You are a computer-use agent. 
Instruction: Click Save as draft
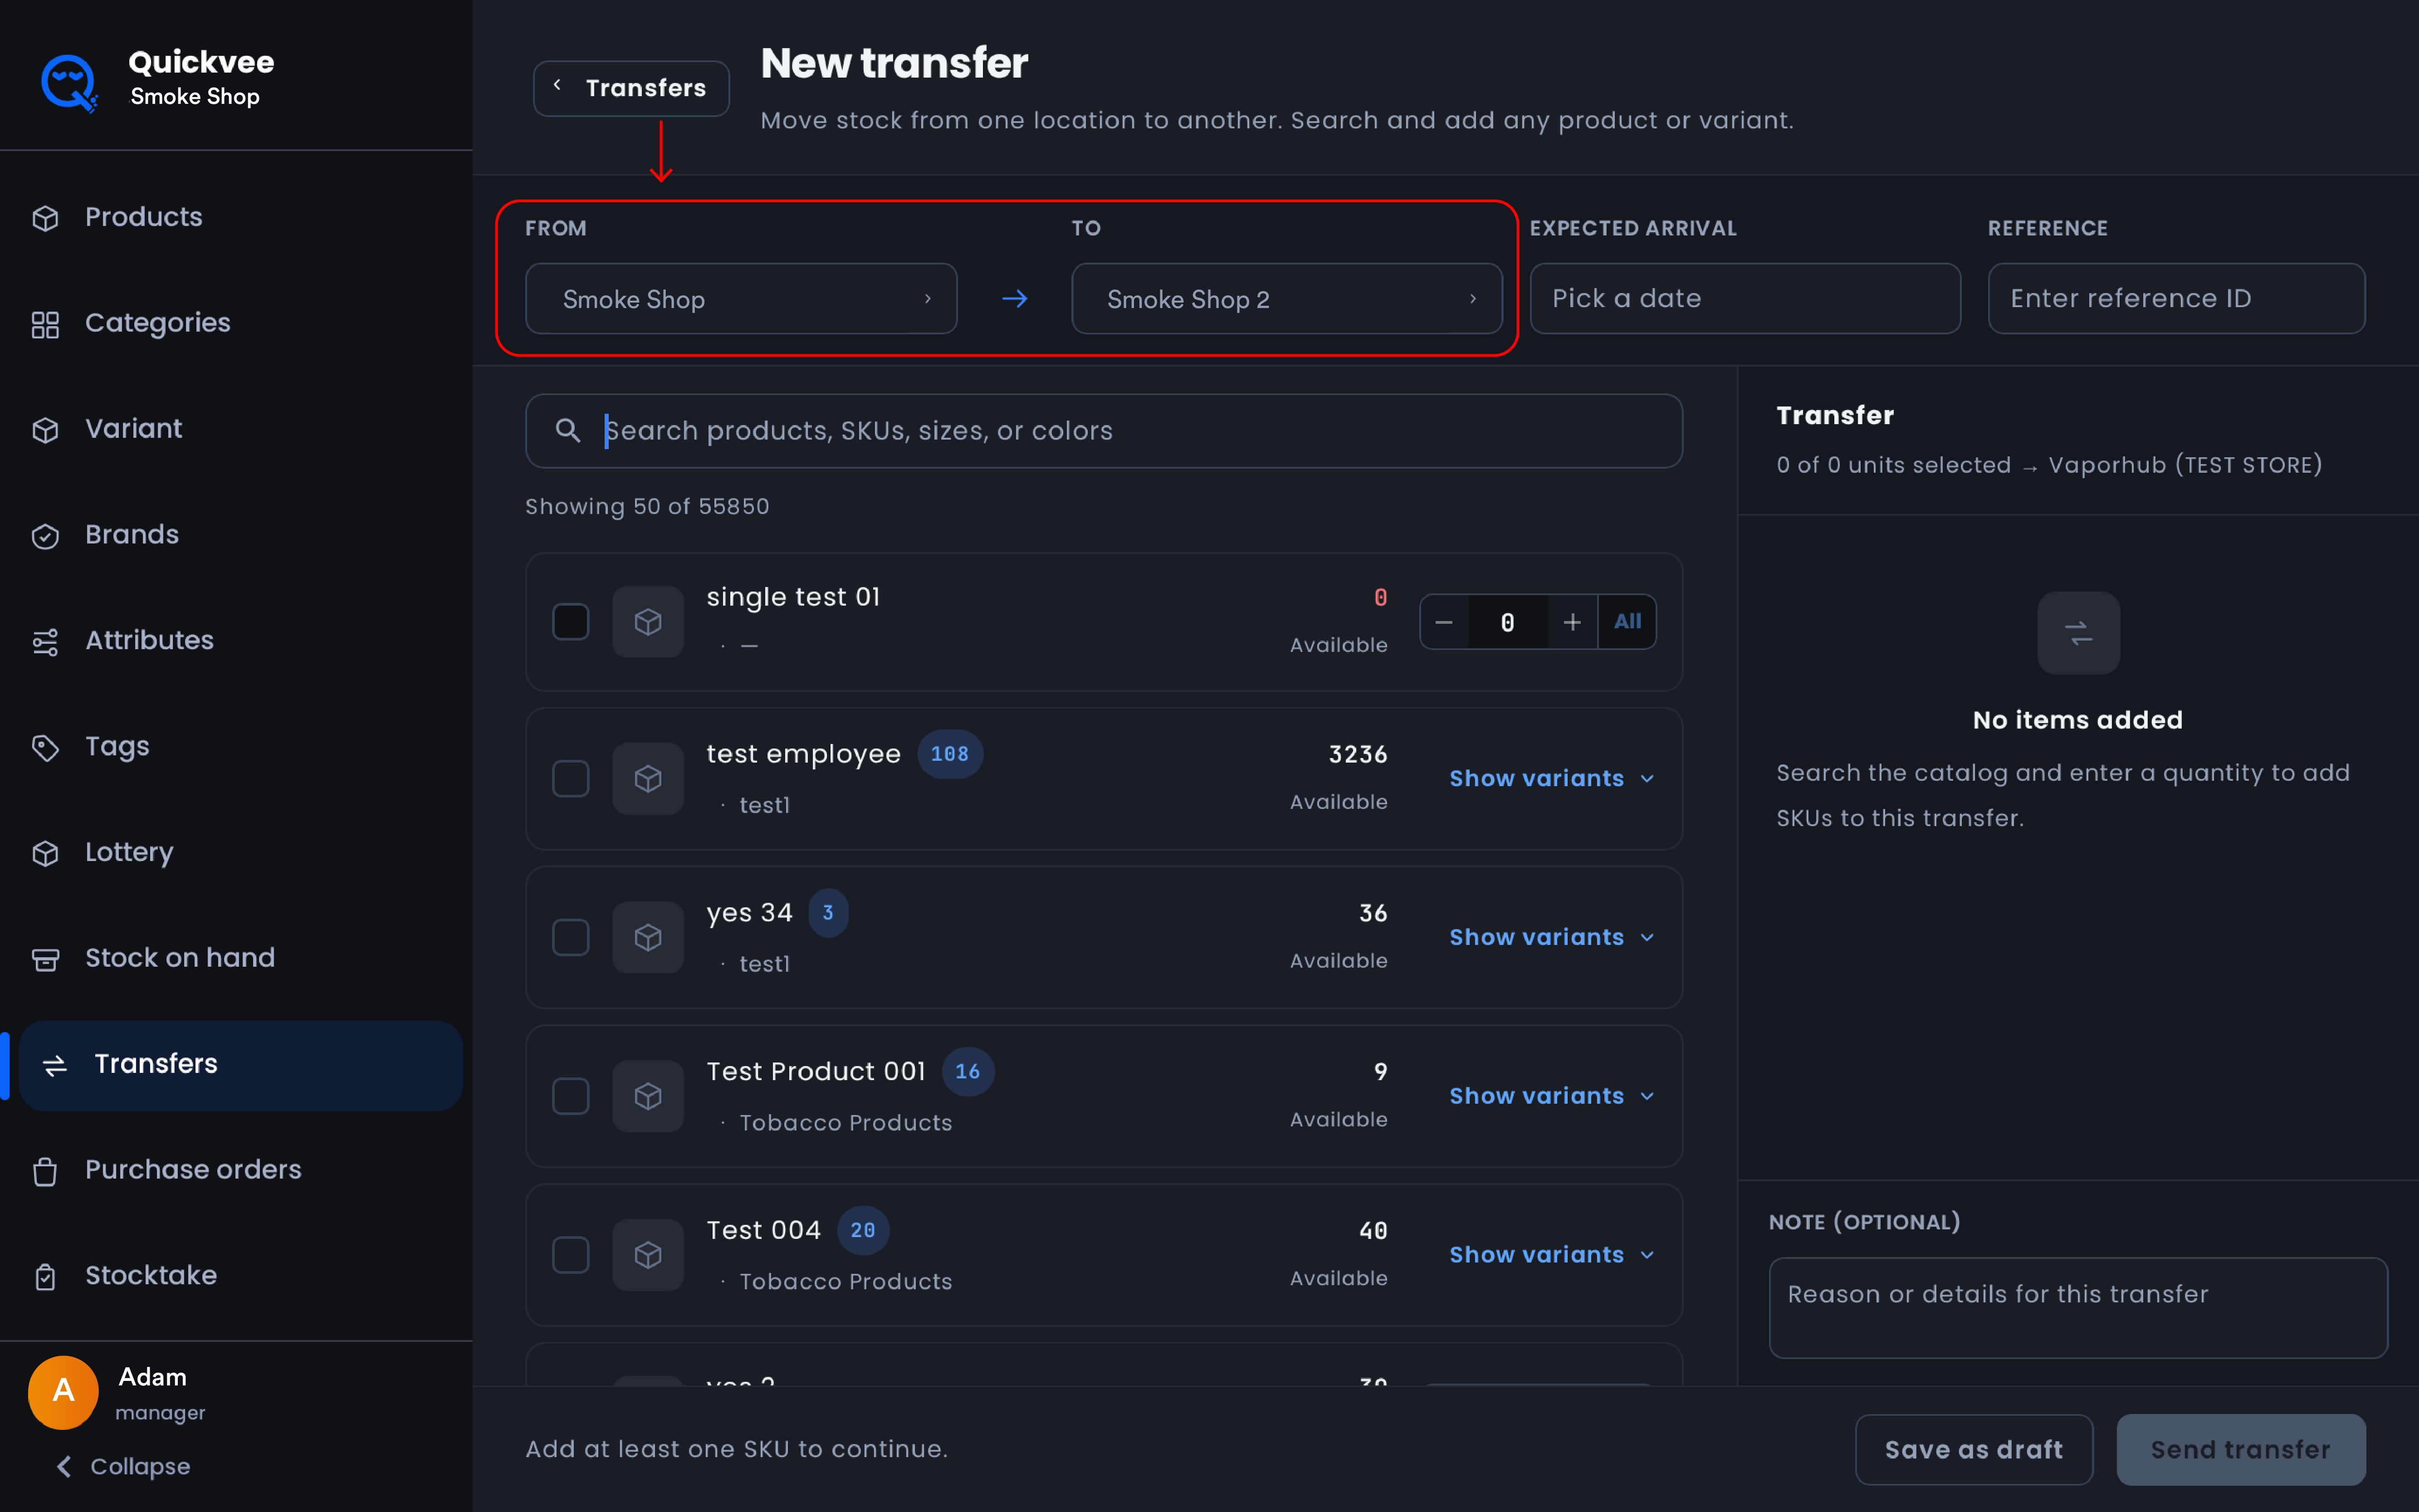pos(1973,1449)
